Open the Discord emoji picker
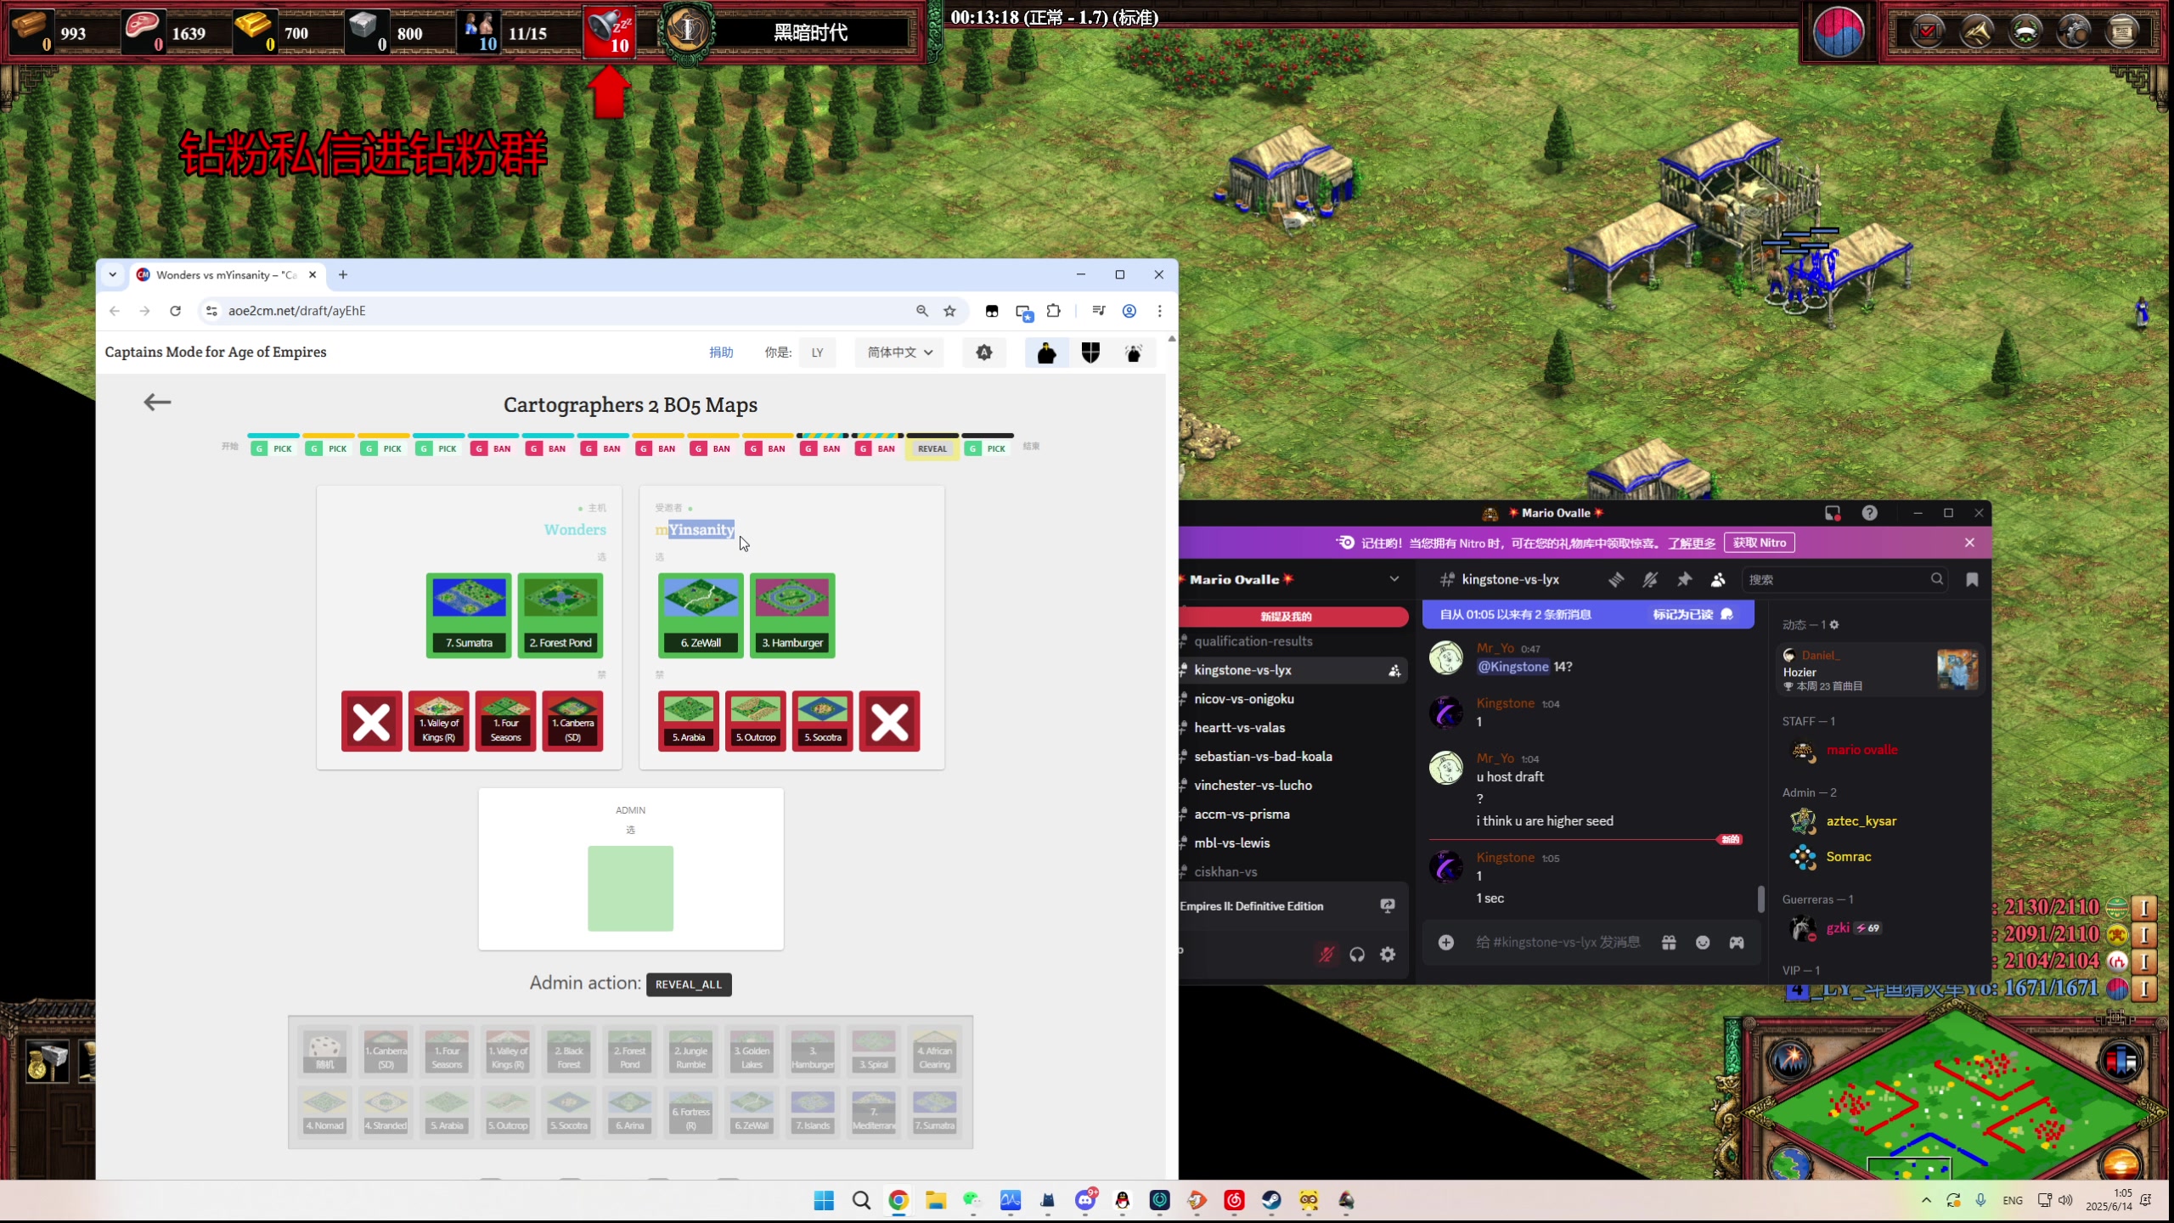2174x1223 pixels. [1703, 942]
